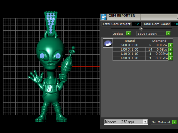The image size is (178, 133).
Task: Click green arrow next to Update
Action: 128,34
